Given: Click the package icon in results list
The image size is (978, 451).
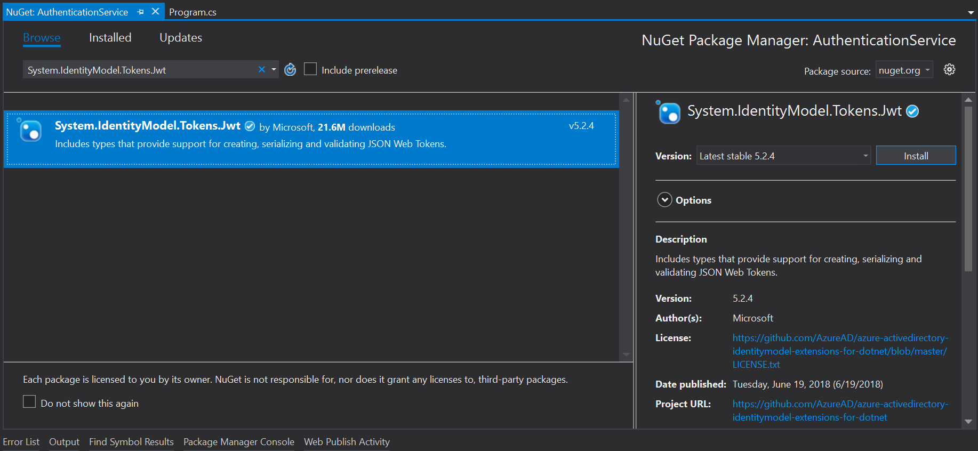Looking at the screenshot, I should click(x=30, y=130).
